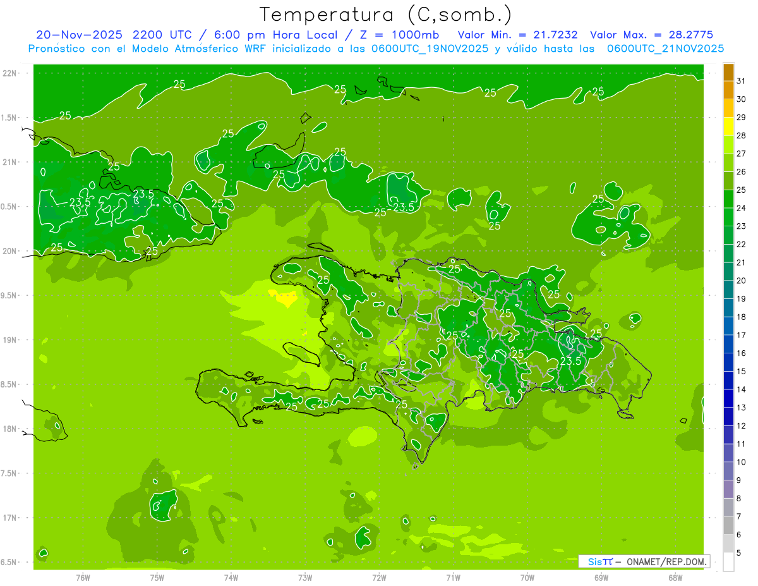Click the purple legend swatch between 8 and 9

728,489
